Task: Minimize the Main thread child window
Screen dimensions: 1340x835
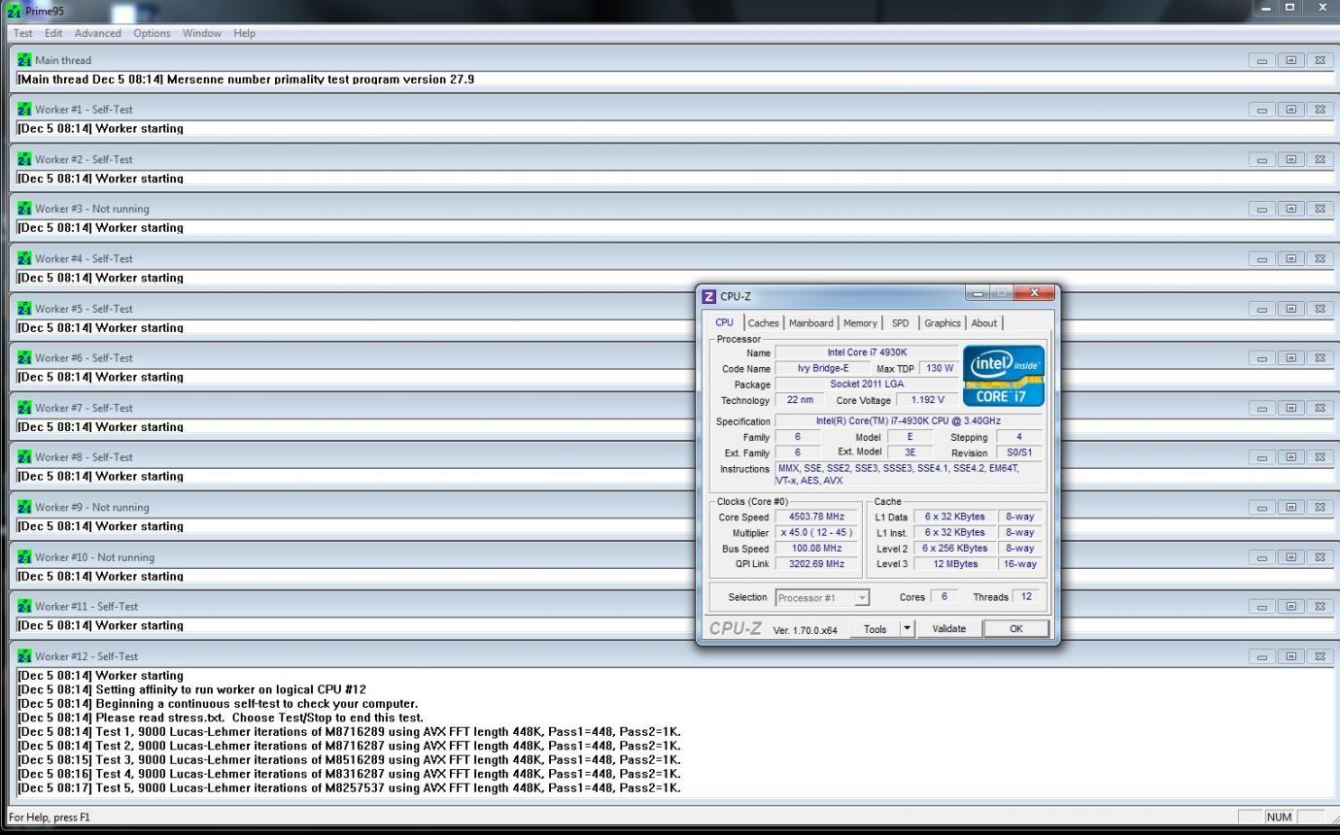Action: click(x=1261, y=60)
